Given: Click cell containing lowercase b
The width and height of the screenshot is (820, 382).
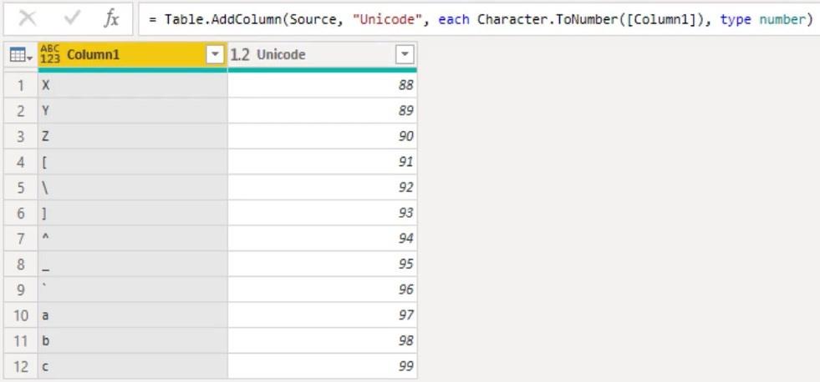Looking at the screenshot, I should 133,341.
